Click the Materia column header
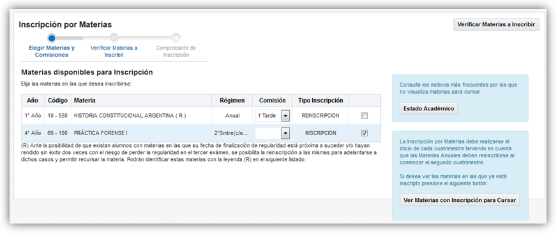558x235 pixels. [85, 101]
